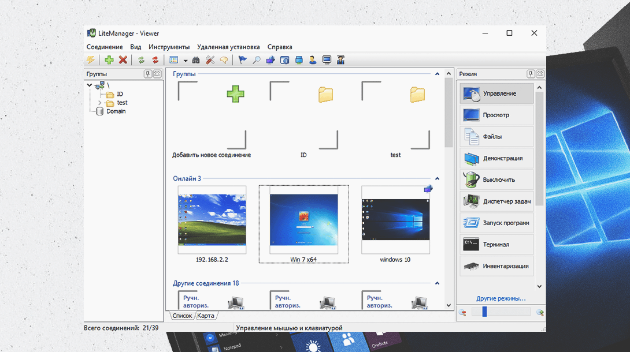
Task: Open settings via wrench and screwdriver icon
Action: [x=210, y=60]
